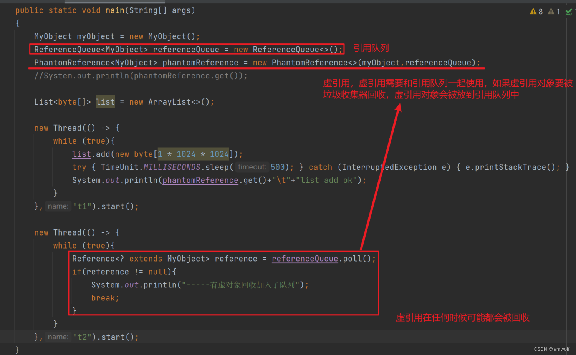Click "ArrayList<>()" constructor
The image size is (576, 355).
tap(179, 102)
